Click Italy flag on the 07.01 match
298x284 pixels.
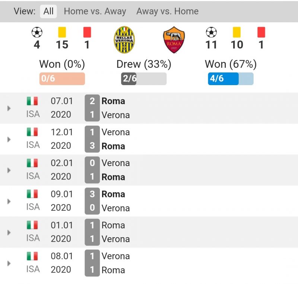point(32,101)
